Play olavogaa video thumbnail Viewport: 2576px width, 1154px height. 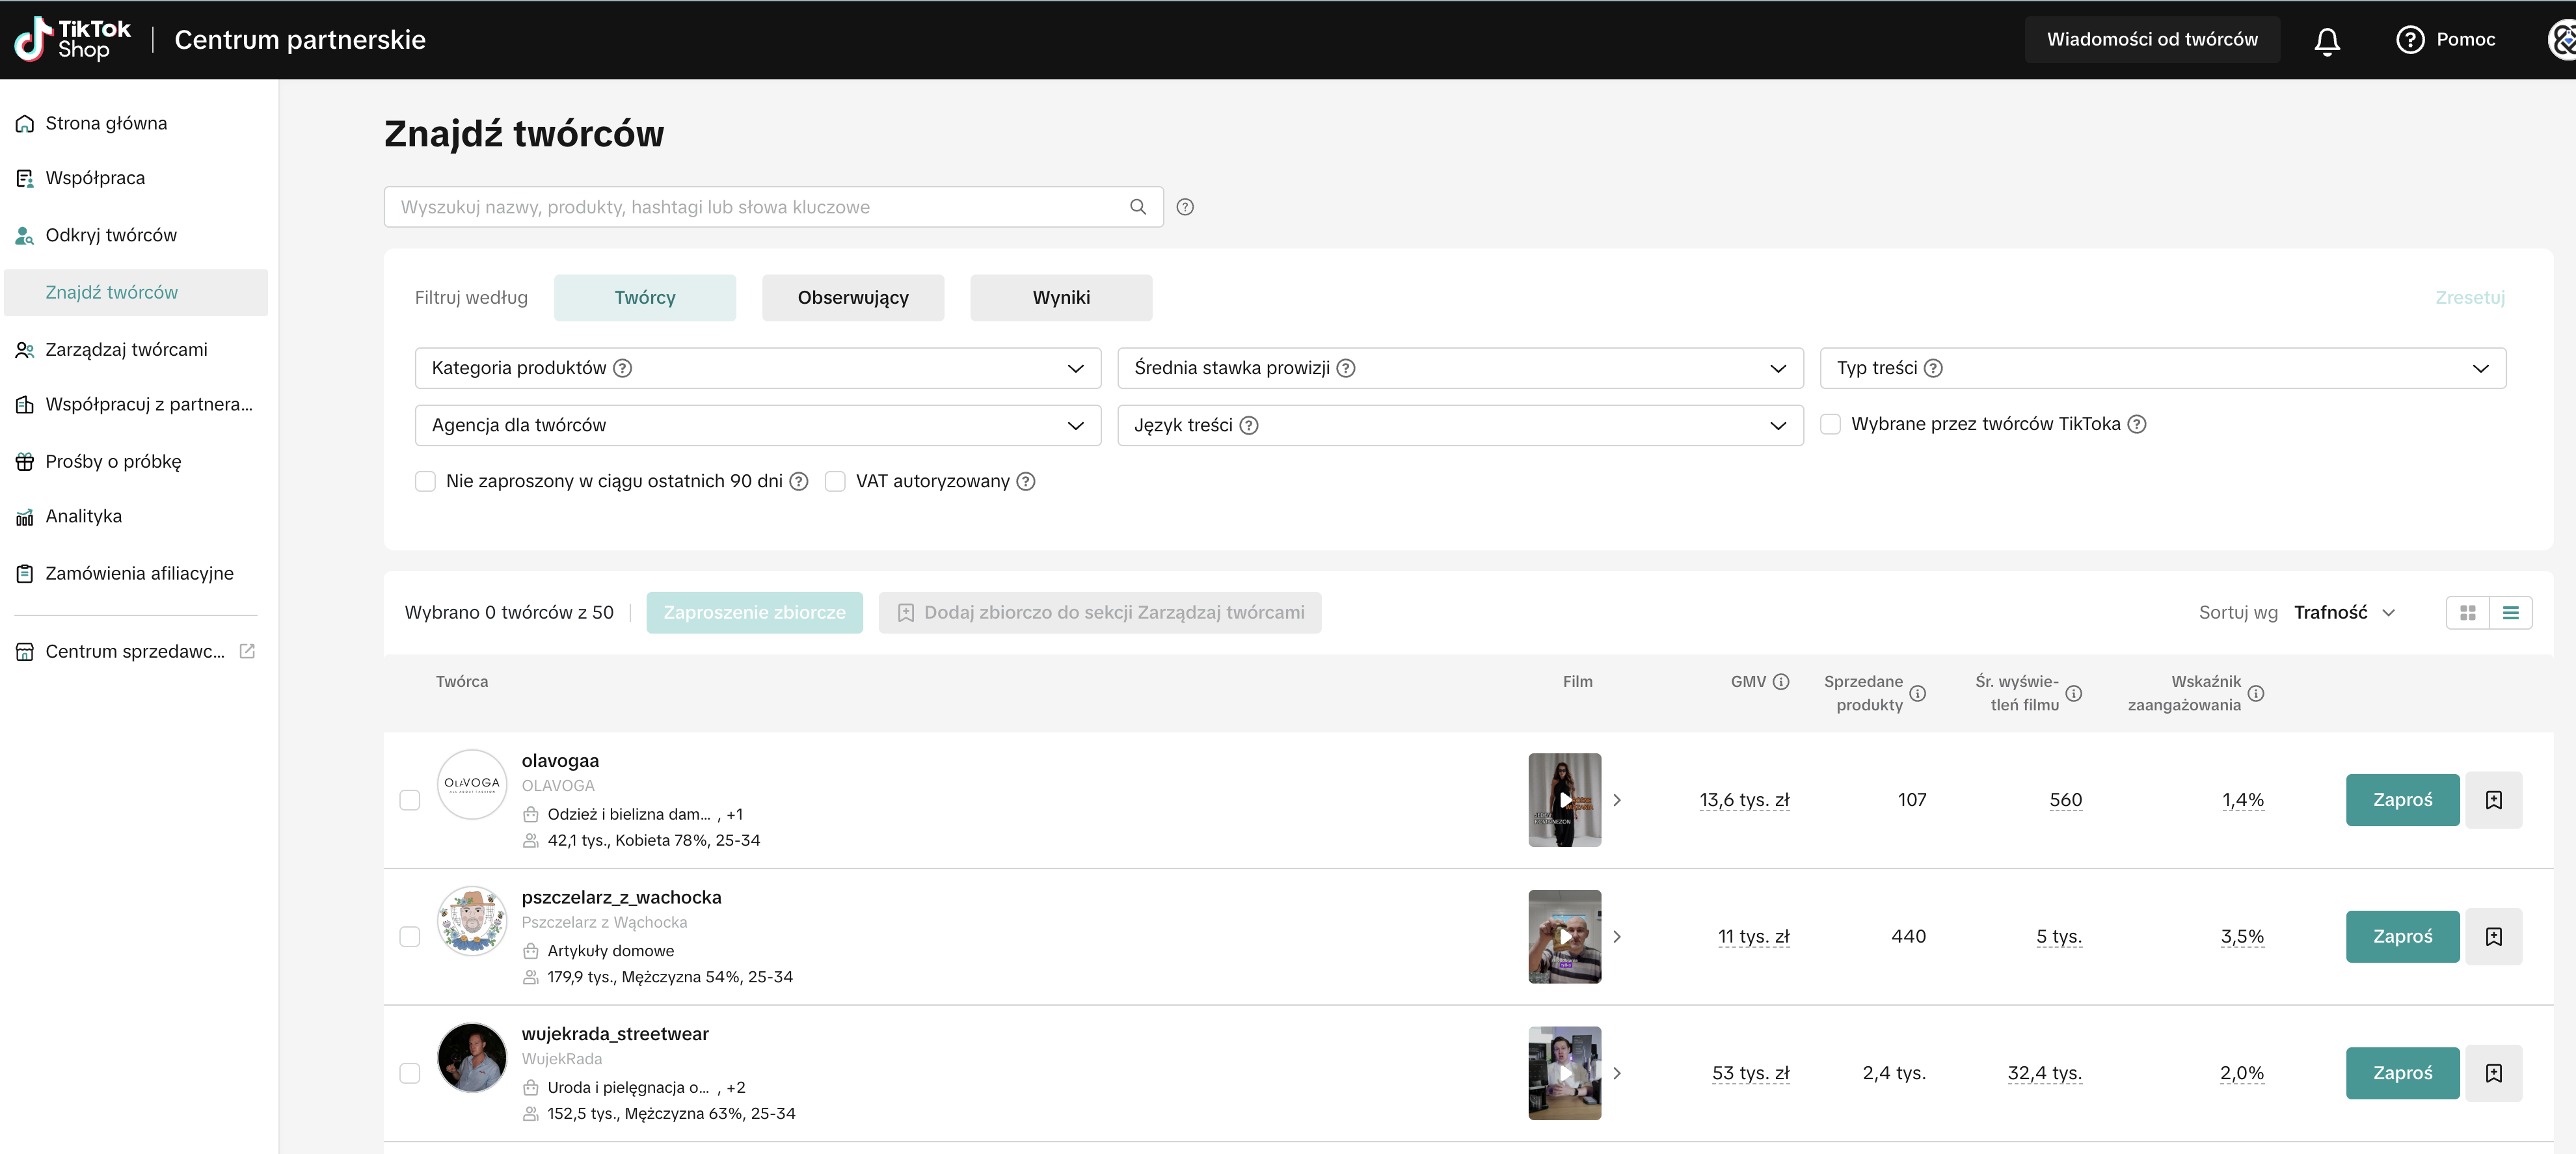[x=1565, y=800]
